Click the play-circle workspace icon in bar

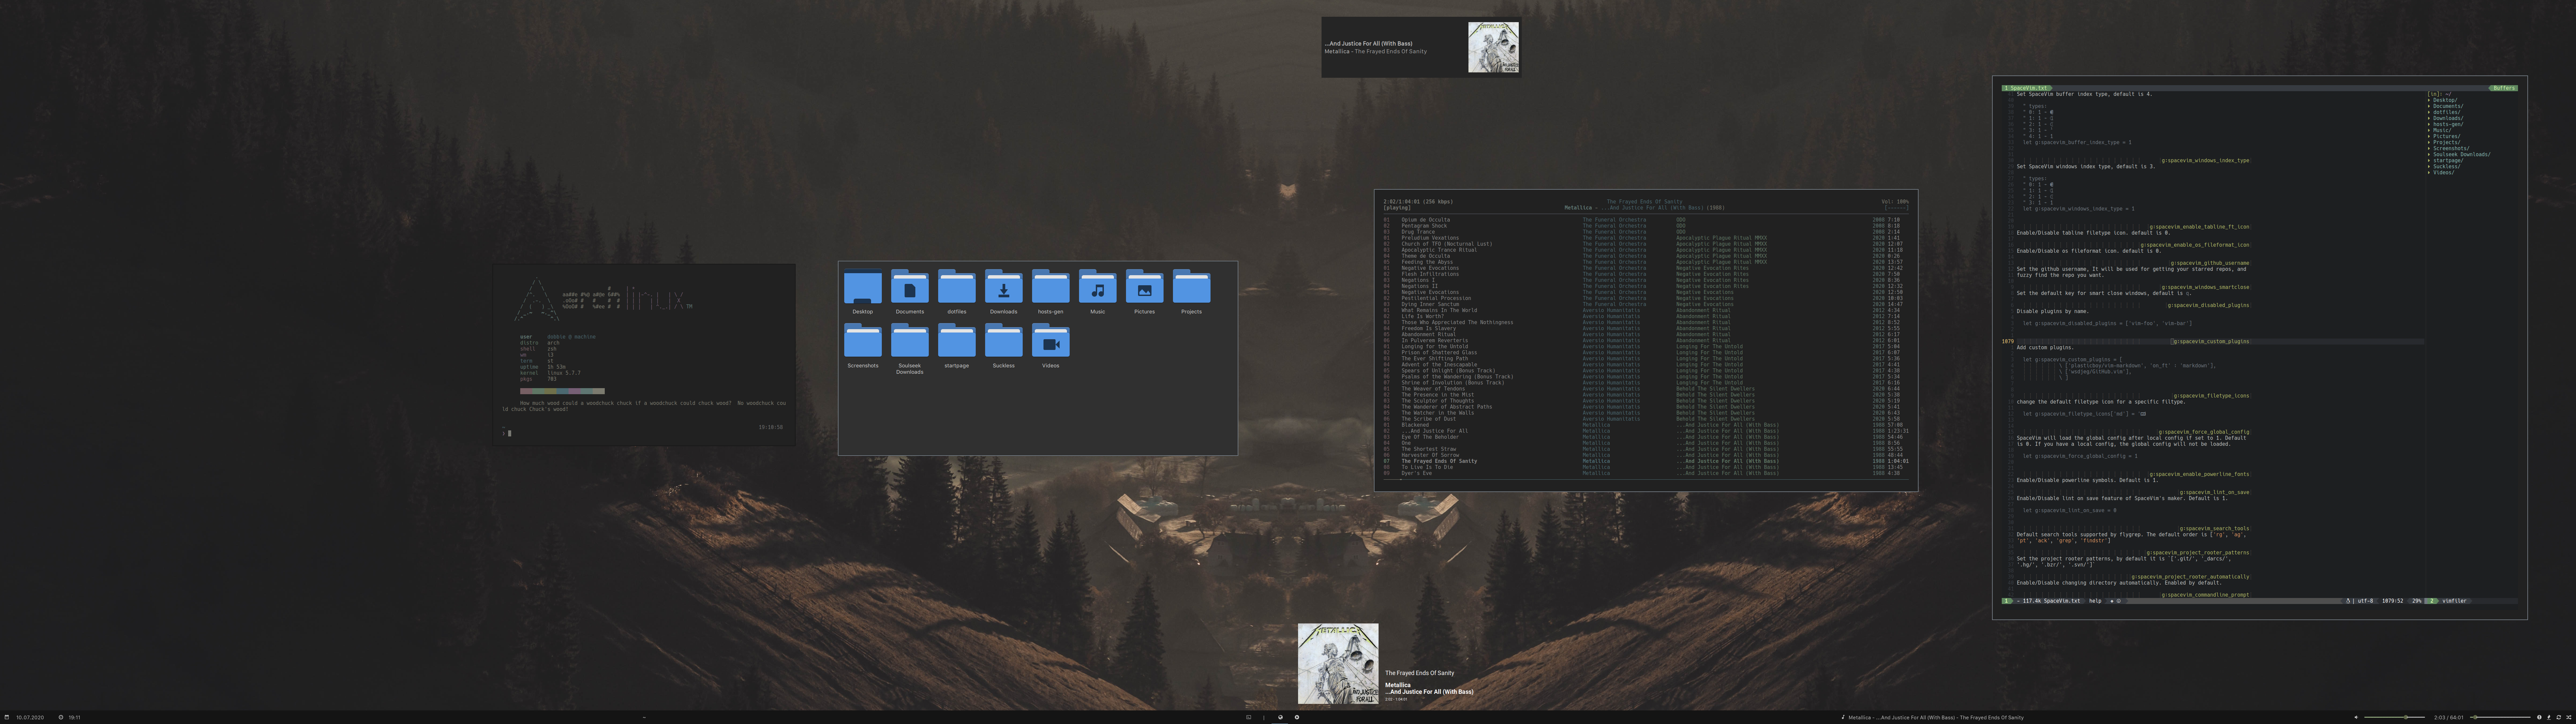tap(1297, 717)
